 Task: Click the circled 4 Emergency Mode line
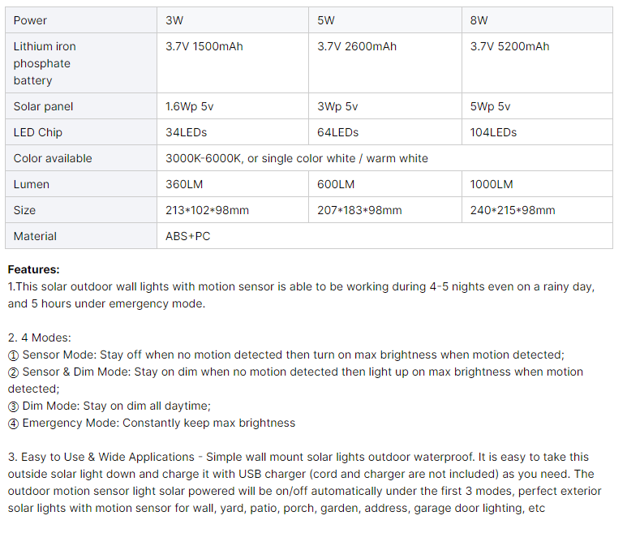pyautogui.click(x=152, y=423)
